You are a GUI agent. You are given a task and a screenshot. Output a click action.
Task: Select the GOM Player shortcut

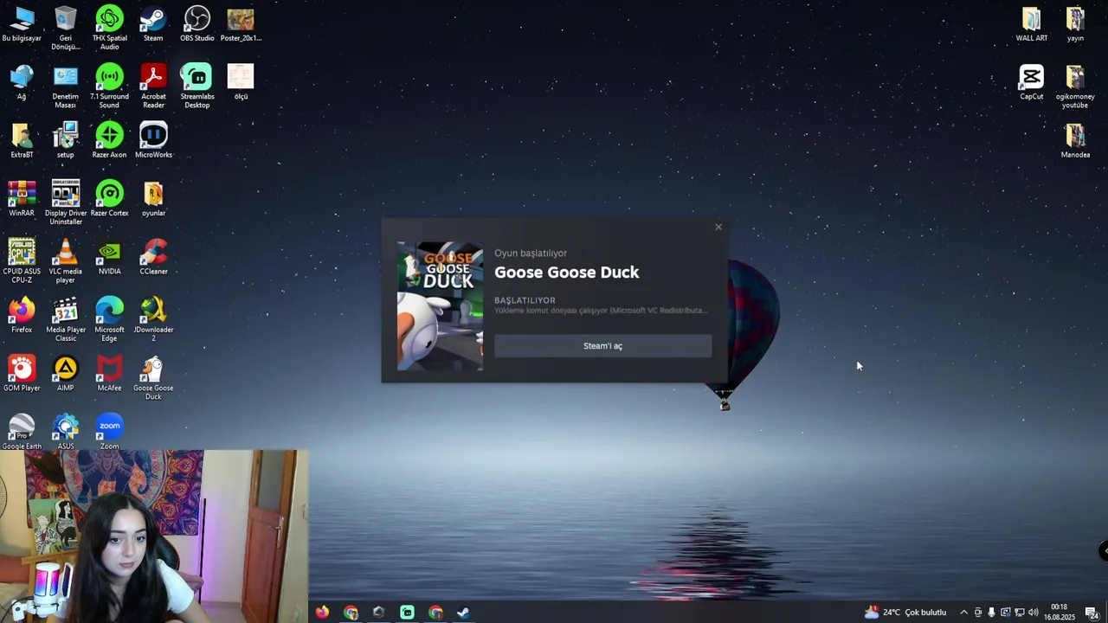[x=22, y=374]
